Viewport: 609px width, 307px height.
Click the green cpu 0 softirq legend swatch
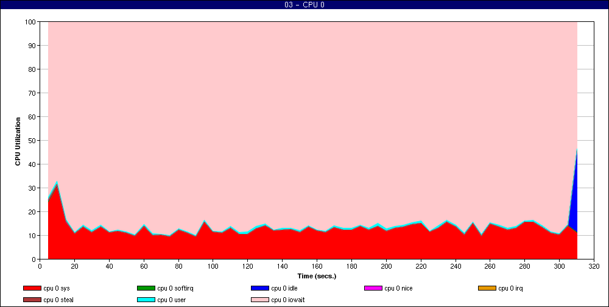(x=146, y=288)
